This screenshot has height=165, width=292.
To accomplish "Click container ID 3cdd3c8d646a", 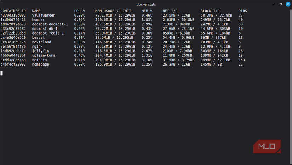I will tap(13, 60).
